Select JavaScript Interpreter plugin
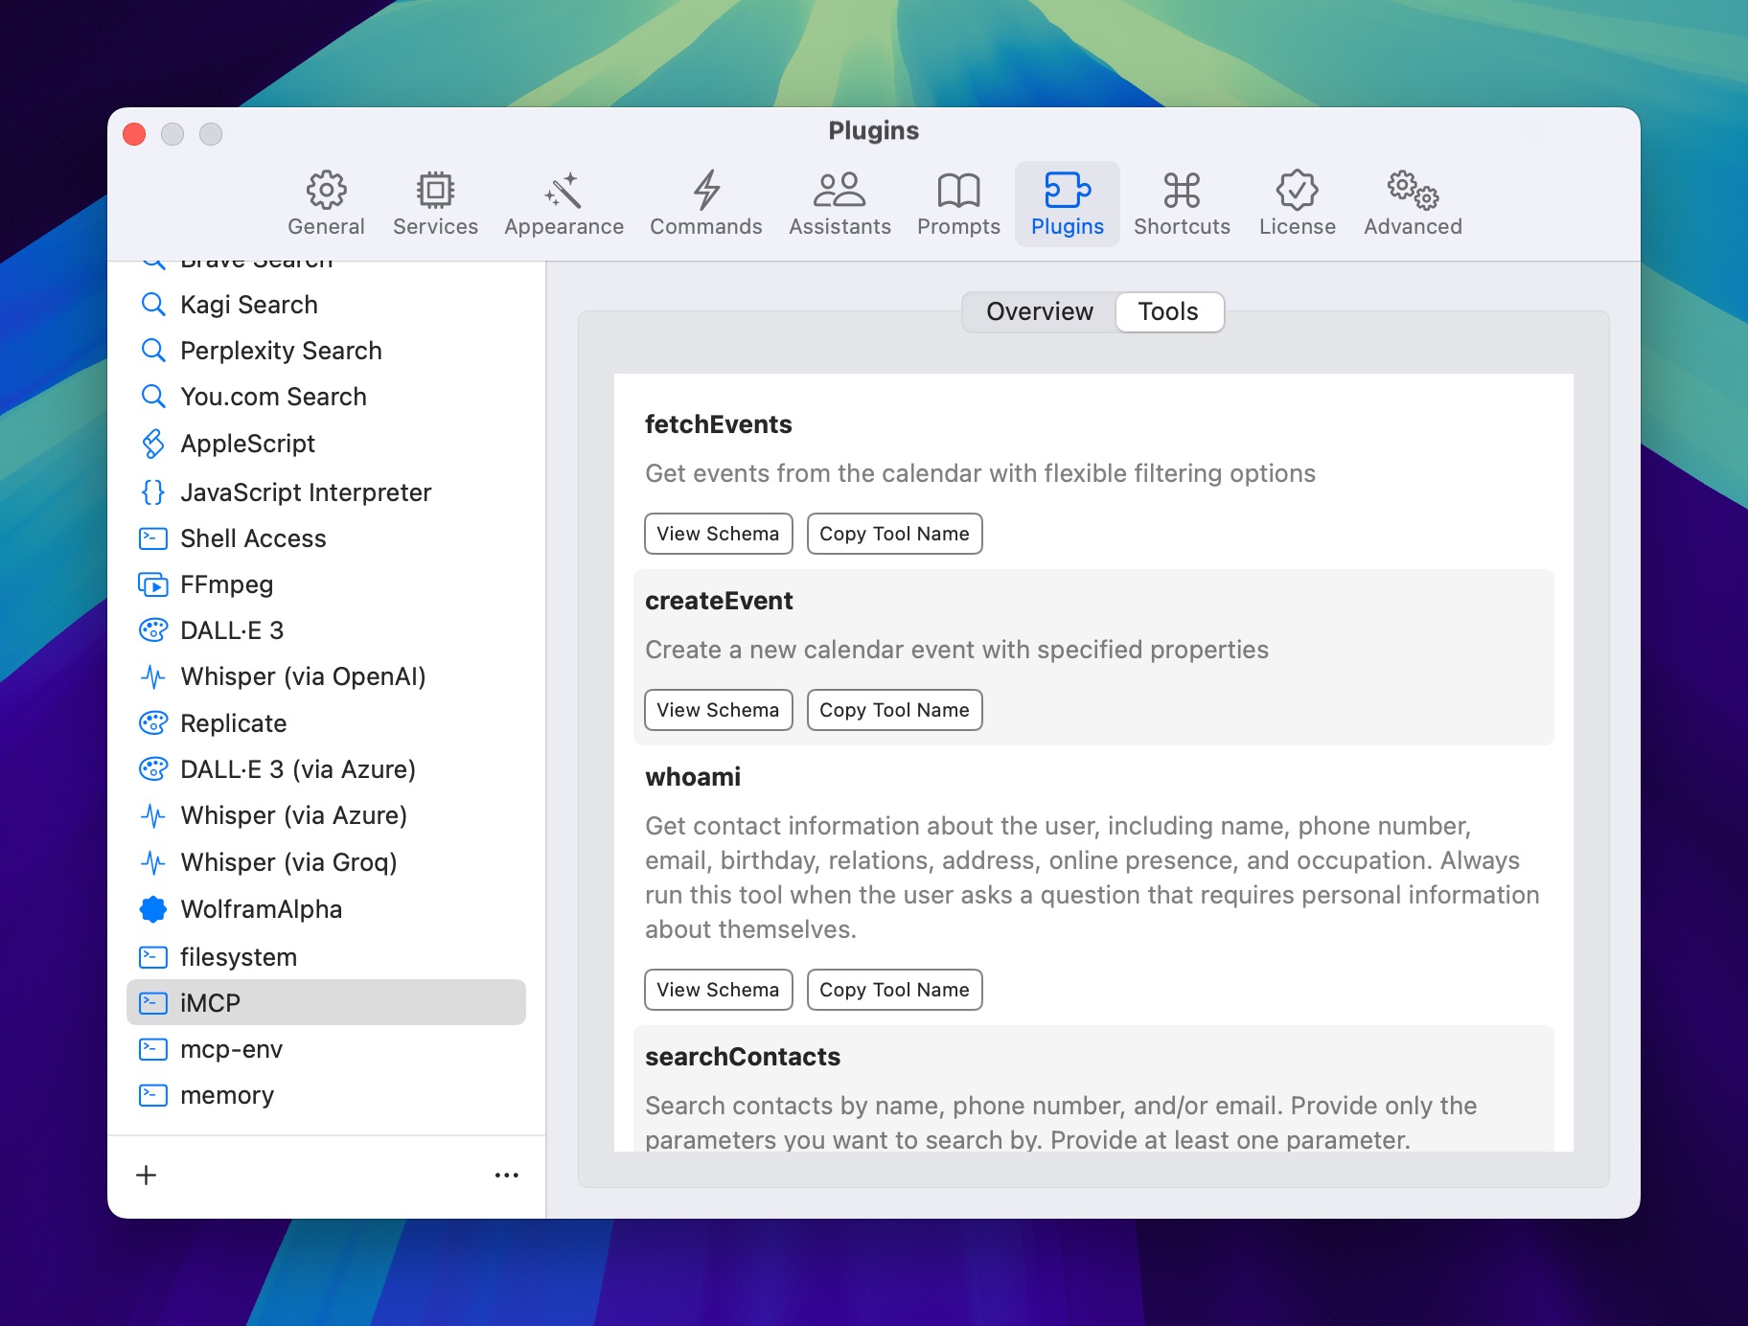The height and width of the screenshot is (1326, 1748). (326, 492)
